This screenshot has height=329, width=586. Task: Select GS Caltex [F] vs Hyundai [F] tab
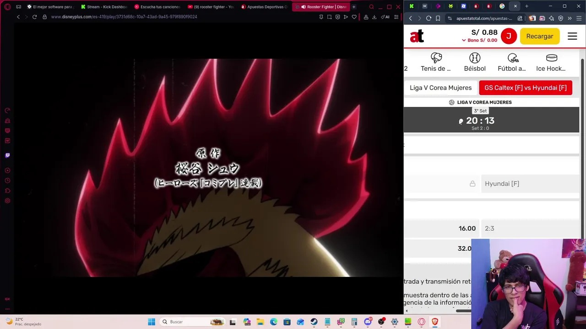click(x=526, y=88)
